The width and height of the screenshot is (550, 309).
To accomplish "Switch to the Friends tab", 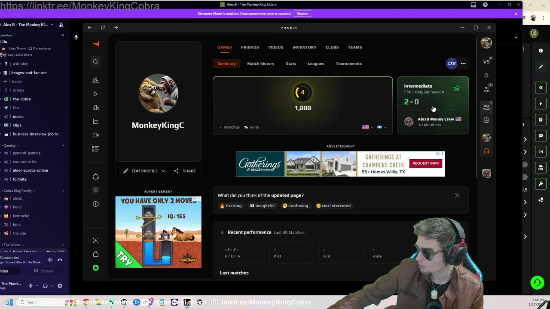I will pyautogui.click(x=250, y=47).
